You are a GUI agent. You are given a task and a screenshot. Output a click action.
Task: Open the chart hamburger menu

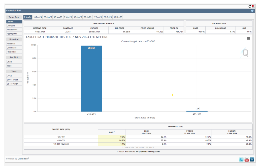point(248,38)
